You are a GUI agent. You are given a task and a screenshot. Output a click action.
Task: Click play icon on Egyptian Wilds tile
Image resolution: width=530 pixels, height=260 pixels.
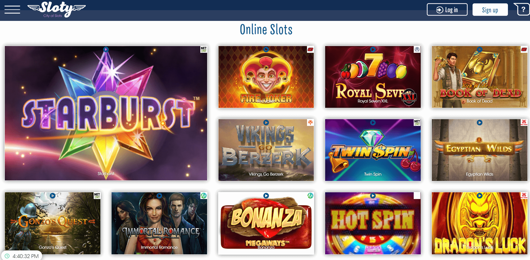point(479,123)
